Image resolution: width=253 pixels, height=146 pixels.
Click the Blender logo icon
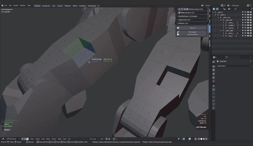[x=2, y=5]
